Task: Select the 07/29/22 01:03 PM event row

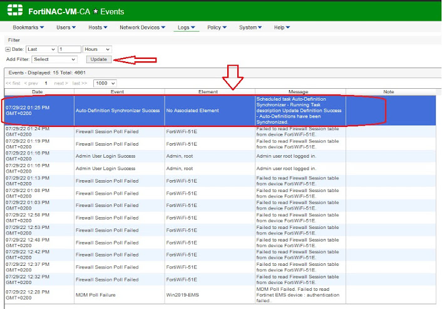Action: point(220,206)
